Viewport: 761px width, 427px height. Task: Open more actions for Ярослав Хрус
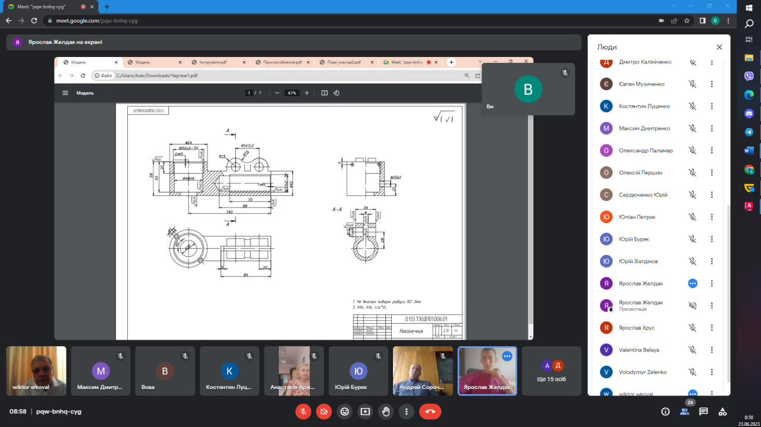click(712, 328)
